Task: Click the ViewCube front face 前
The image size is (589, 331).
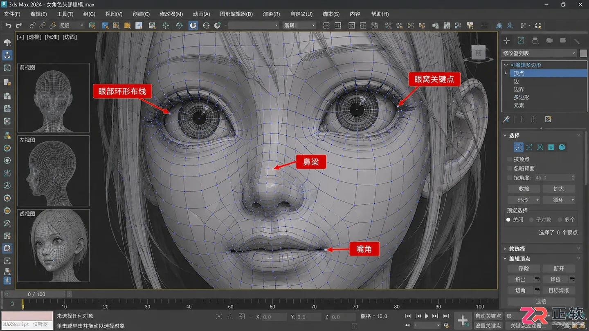Action: pos(478,53)
